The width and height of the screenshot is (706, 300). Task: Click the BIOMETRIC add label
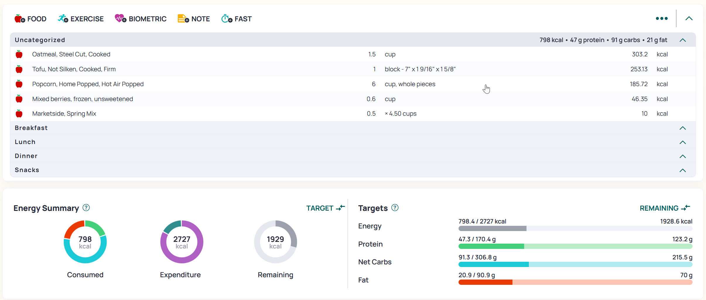tap(148, 19)
